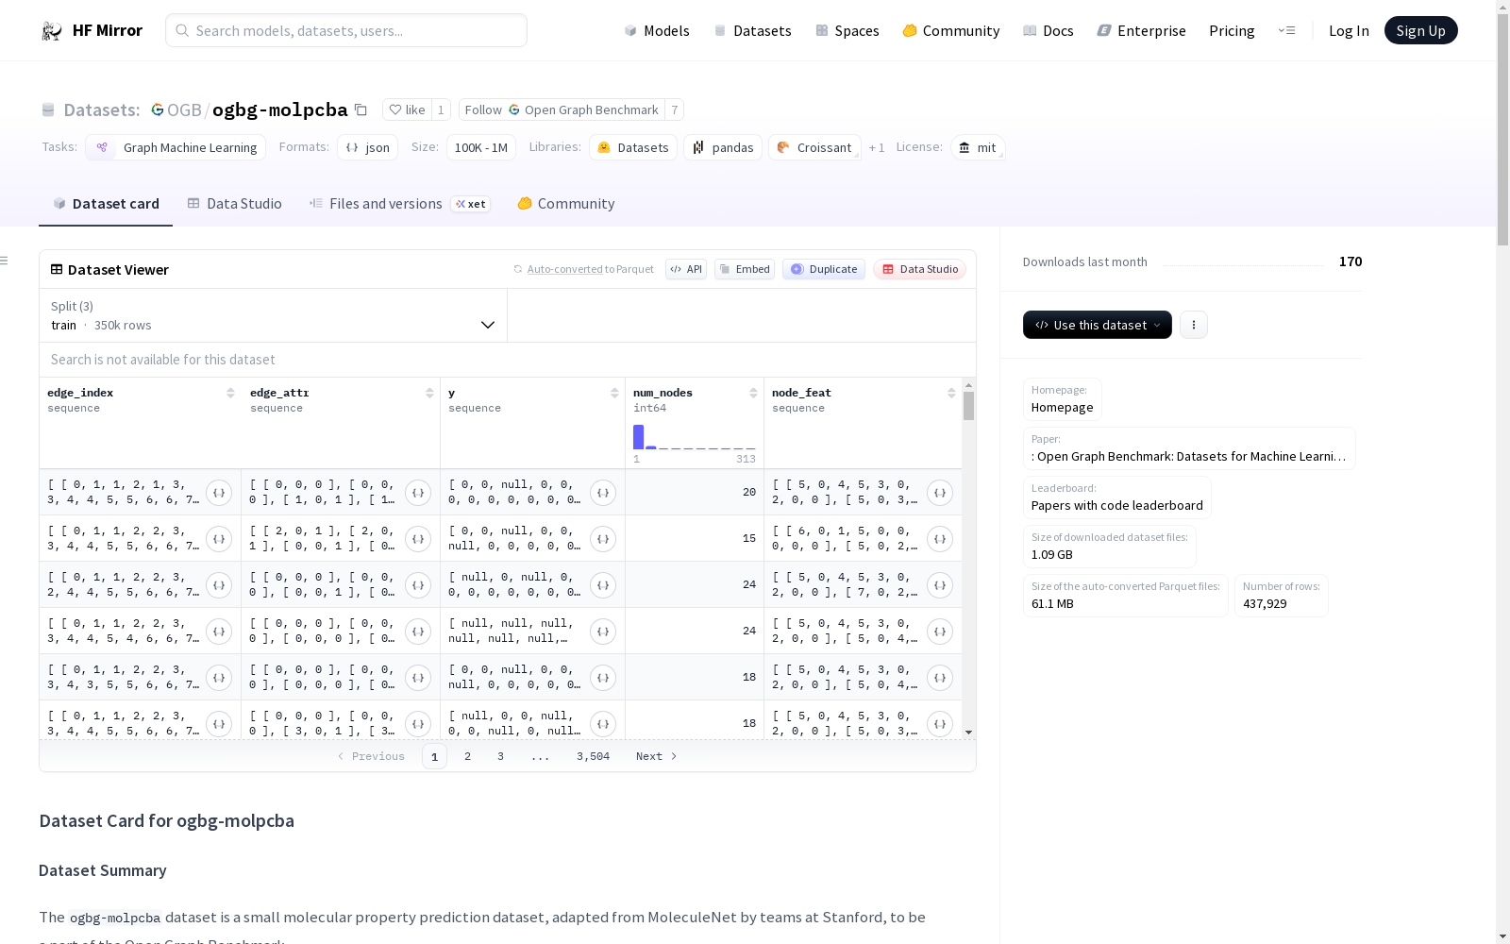The height and width of the screenshot is (944, 1510).
Task: Show the +1 more libraries
Action: [877, 147]
